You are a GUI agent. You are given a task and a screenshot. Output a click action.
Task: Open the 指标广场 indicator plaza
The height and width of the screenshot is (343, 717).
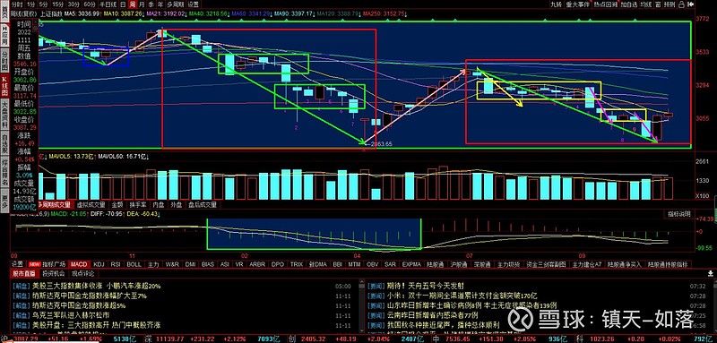pos(54,264)
